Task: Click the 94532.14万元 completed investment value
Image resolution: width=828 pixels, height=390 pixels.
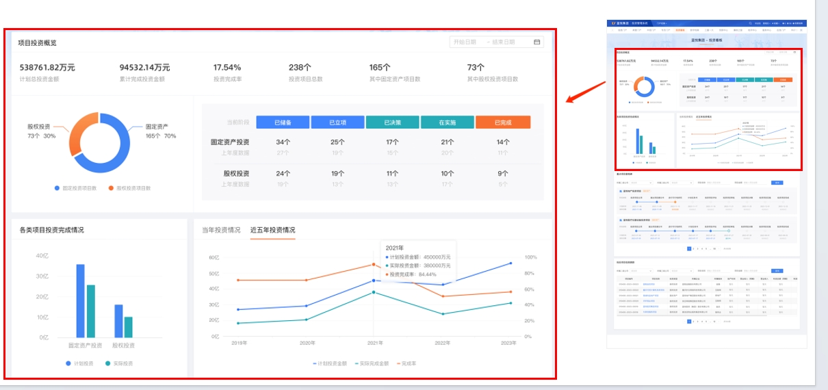Action: click(x=144, y=67)
